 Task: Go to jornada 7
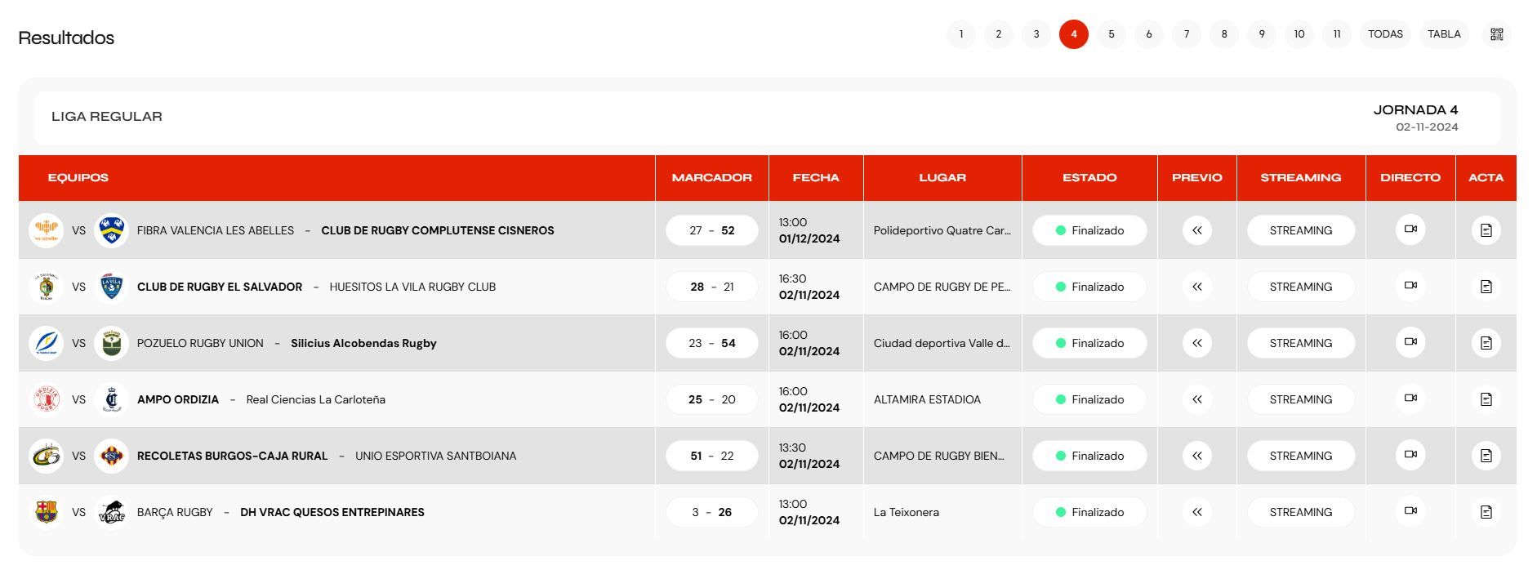(1187, 34)
